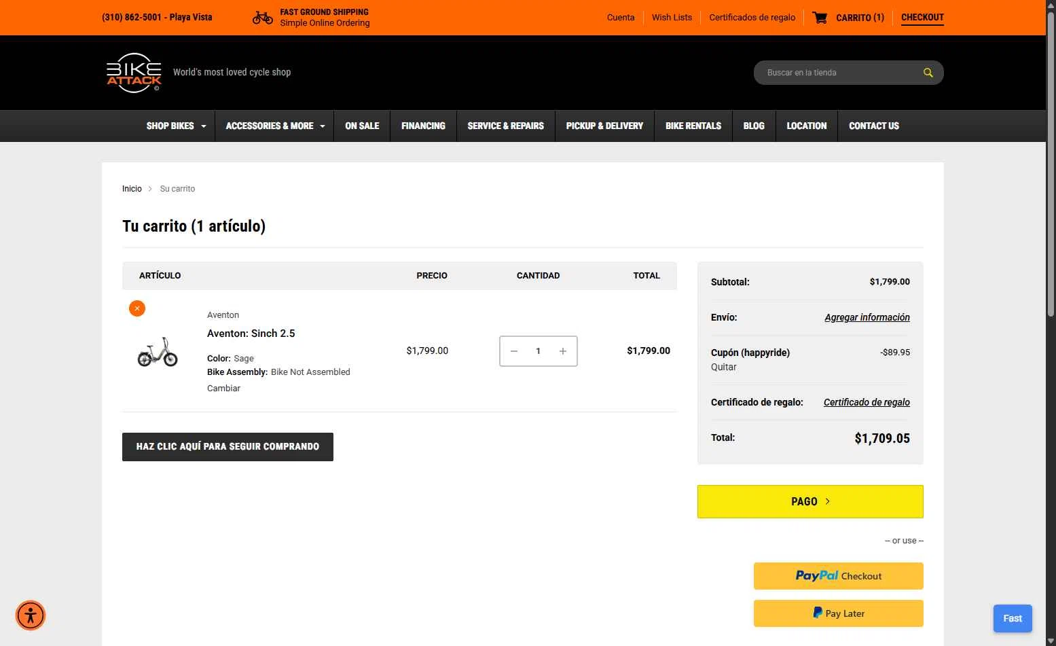Screen dimensions: 1056x646
Task: Click Haz clic aquí para seguir comprando button
Action: [227, 447]
